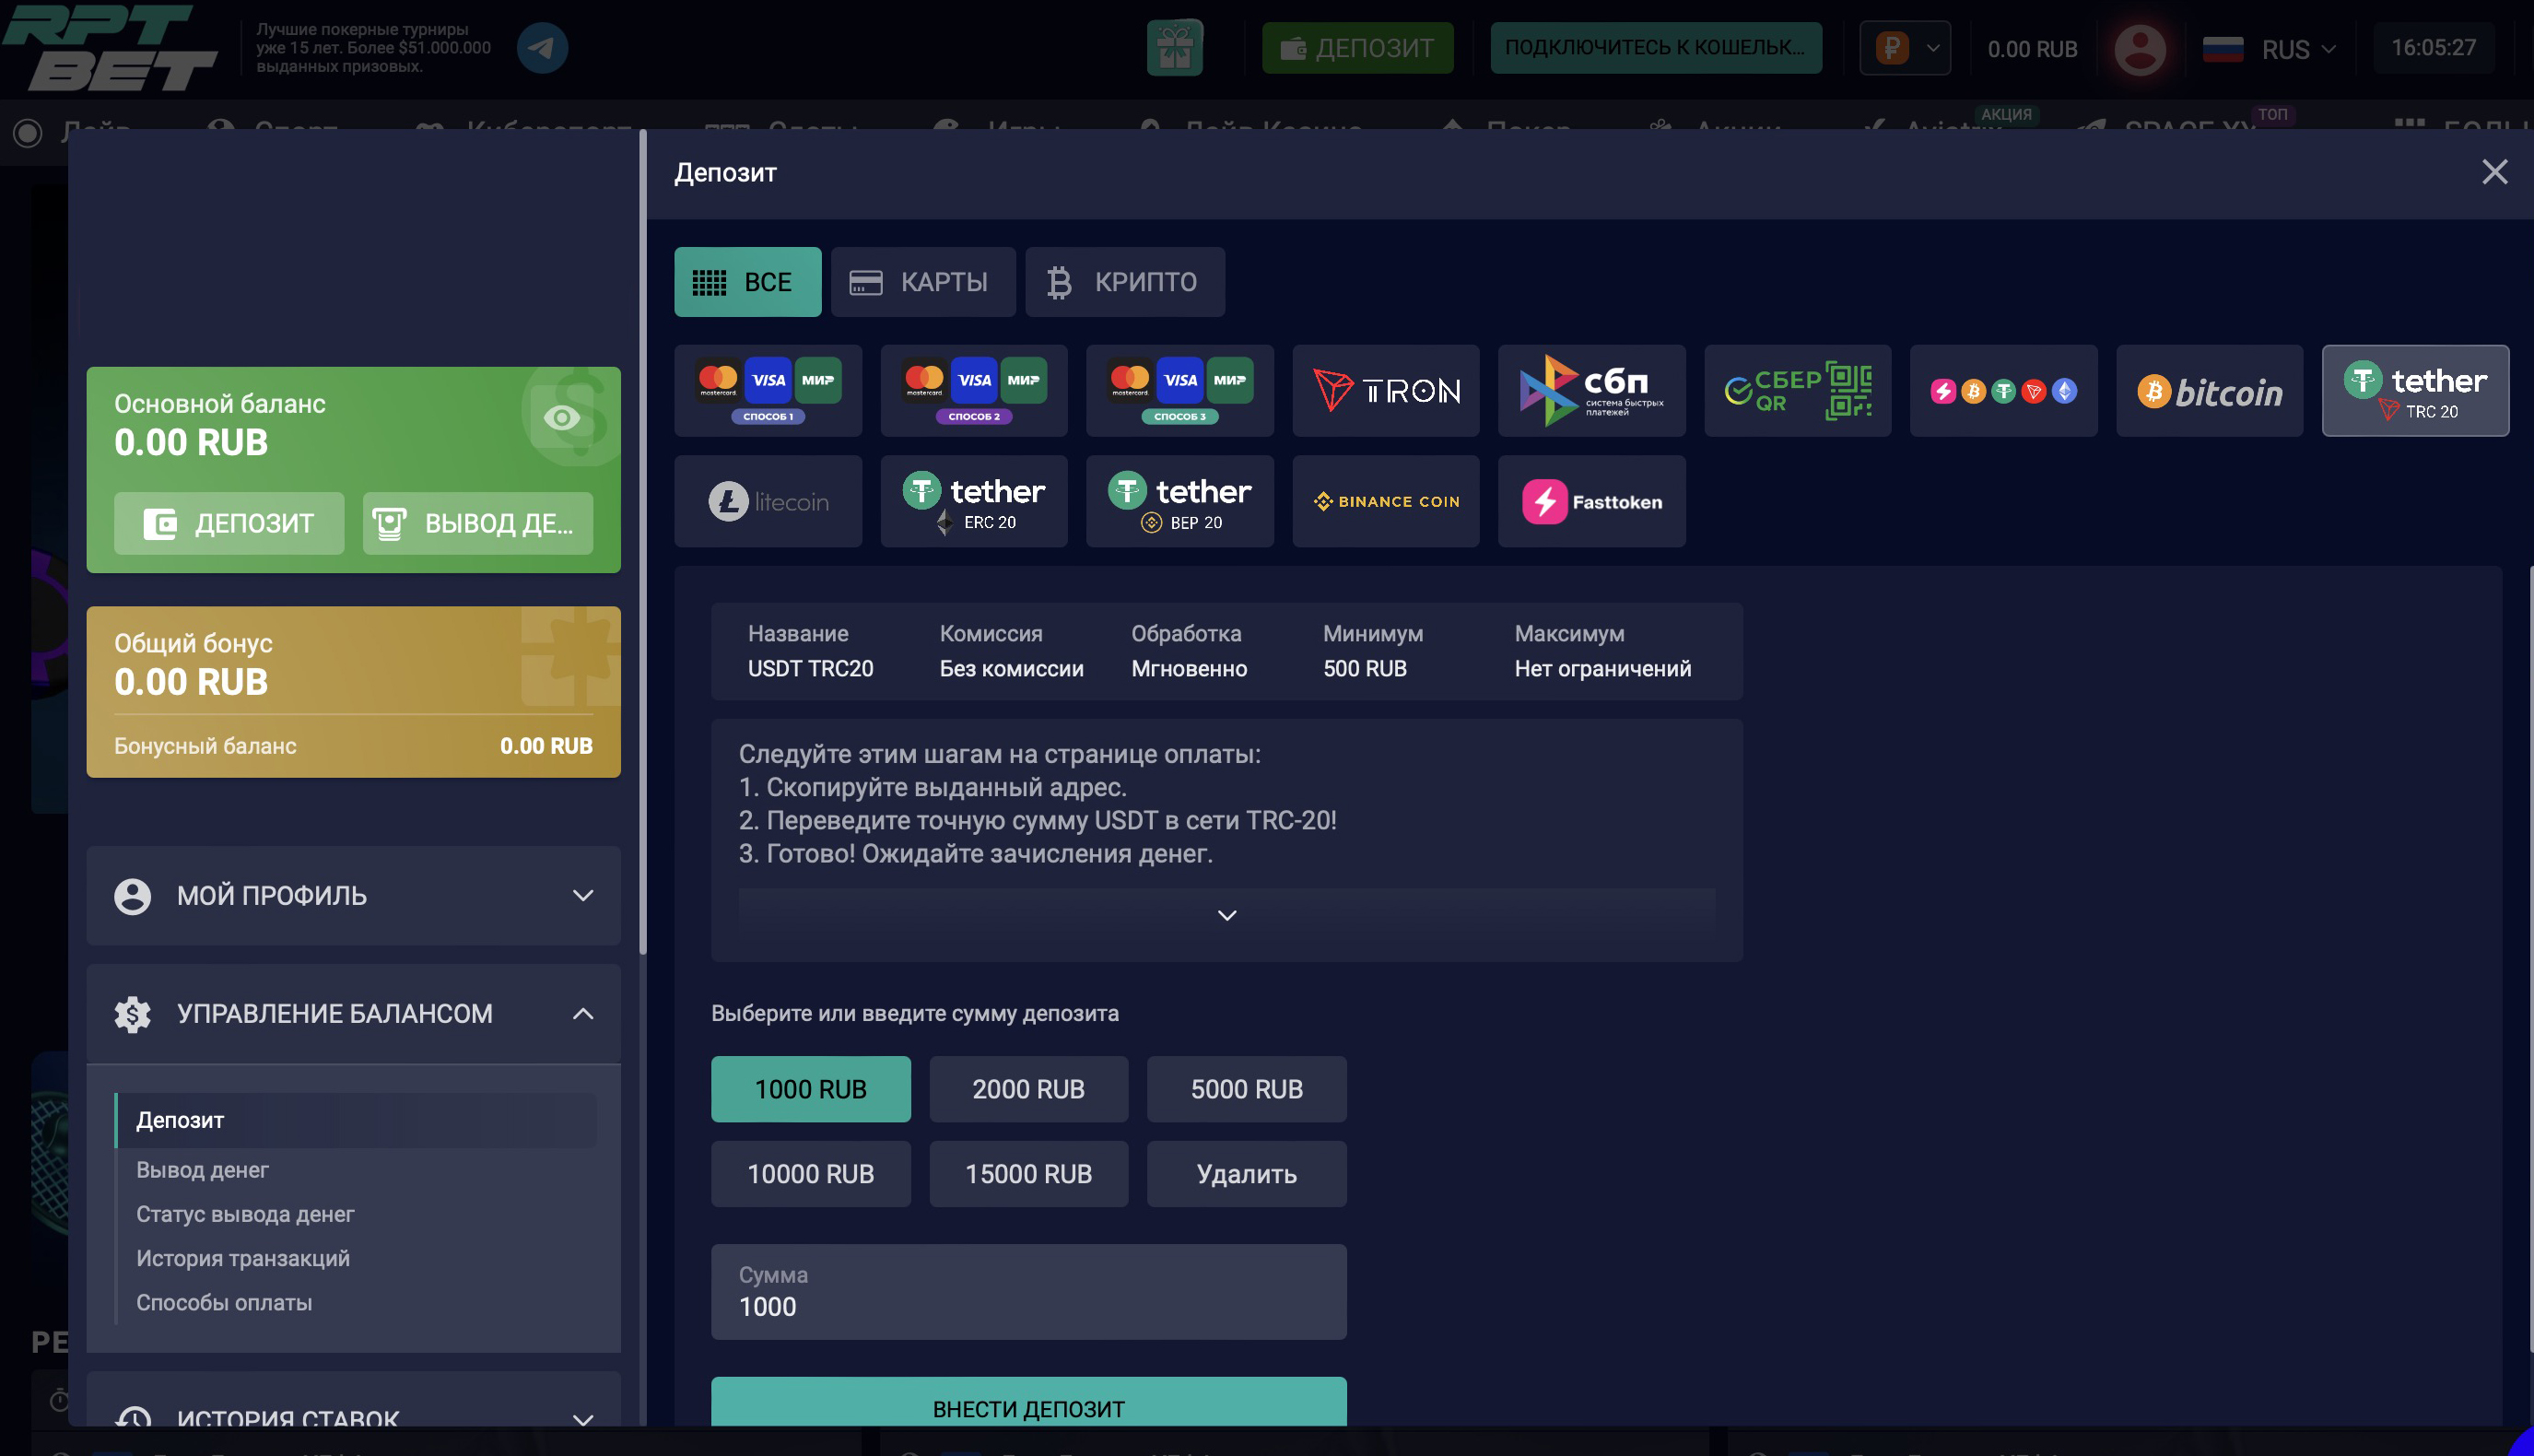Switch to the Crypto tab
2534x1456 pixels.
pos(1123,282)
